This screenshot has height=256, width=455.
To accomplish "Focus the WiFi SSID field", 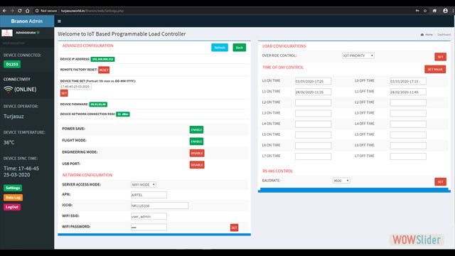I will coord(149,216).
